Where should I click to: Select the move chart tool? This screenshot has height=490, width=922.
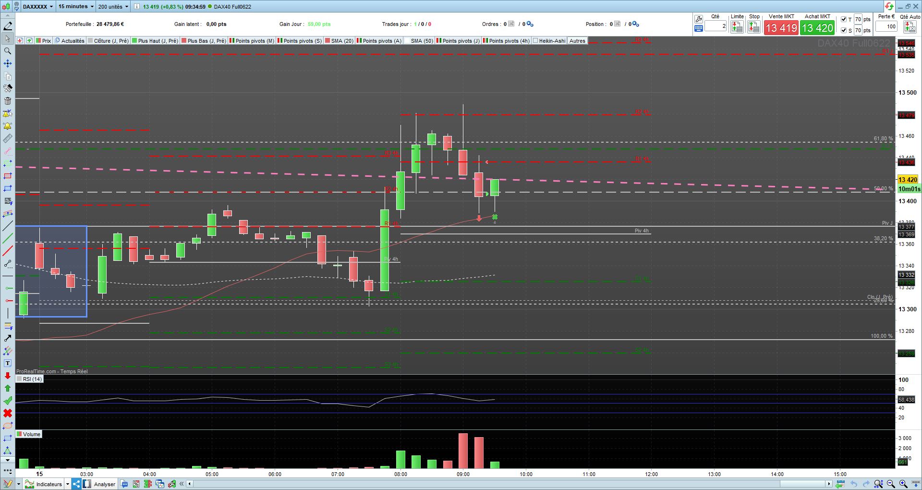8,63
